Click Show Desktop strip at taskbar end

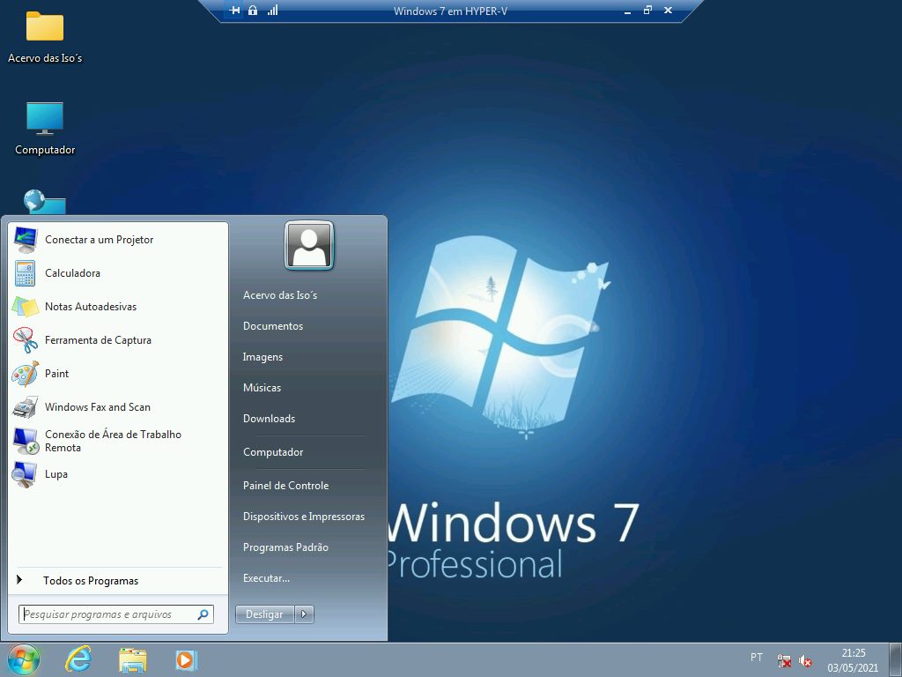click(896, 659)
